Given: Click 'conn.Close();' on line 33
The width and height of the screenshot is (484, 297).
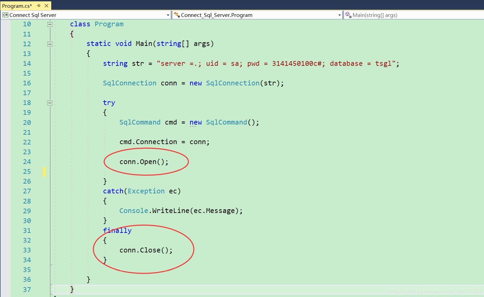Looking at the screenshot, I should click(x=146, y=250).
